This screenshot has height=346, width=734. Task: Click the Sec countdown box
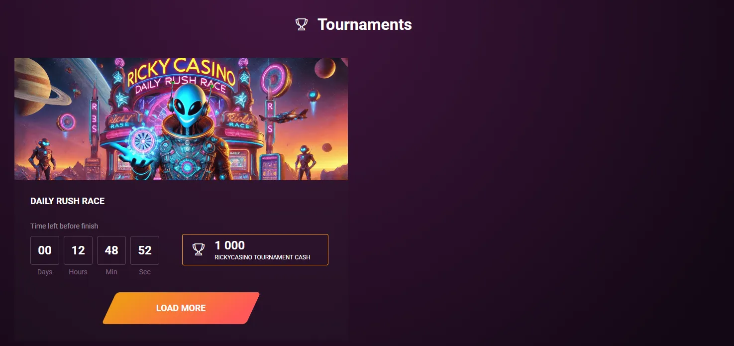145,250
